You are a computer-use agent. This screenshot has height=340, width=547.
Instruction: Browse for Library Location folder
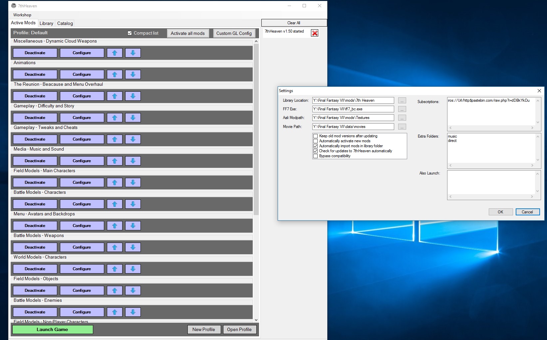click(402, 100)
